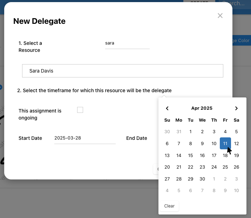Viewport: 251px width, 218px height.
Task: Pick March 31 from previous month
Action: click(179, 132)
